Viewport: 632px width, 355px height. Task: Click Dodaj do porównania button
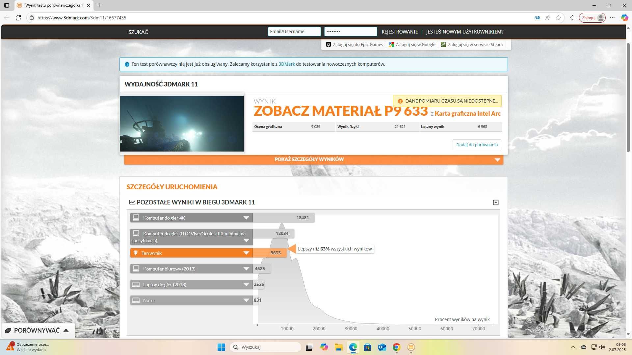pos(477,145)
